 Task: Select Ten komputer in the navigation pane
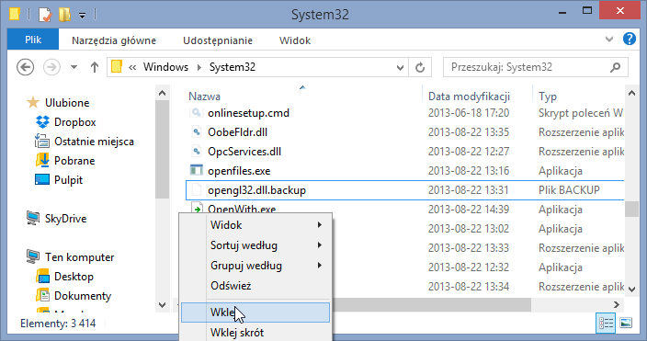point(80,257)
